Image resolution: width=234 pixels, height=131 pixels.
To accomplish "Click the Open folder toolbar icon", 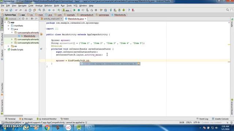I will (x=3, y=10).
